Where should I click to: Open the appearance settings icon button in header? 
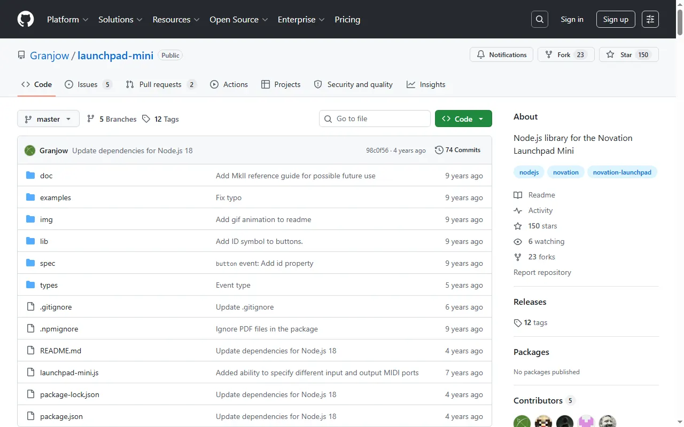coord(650,19)
